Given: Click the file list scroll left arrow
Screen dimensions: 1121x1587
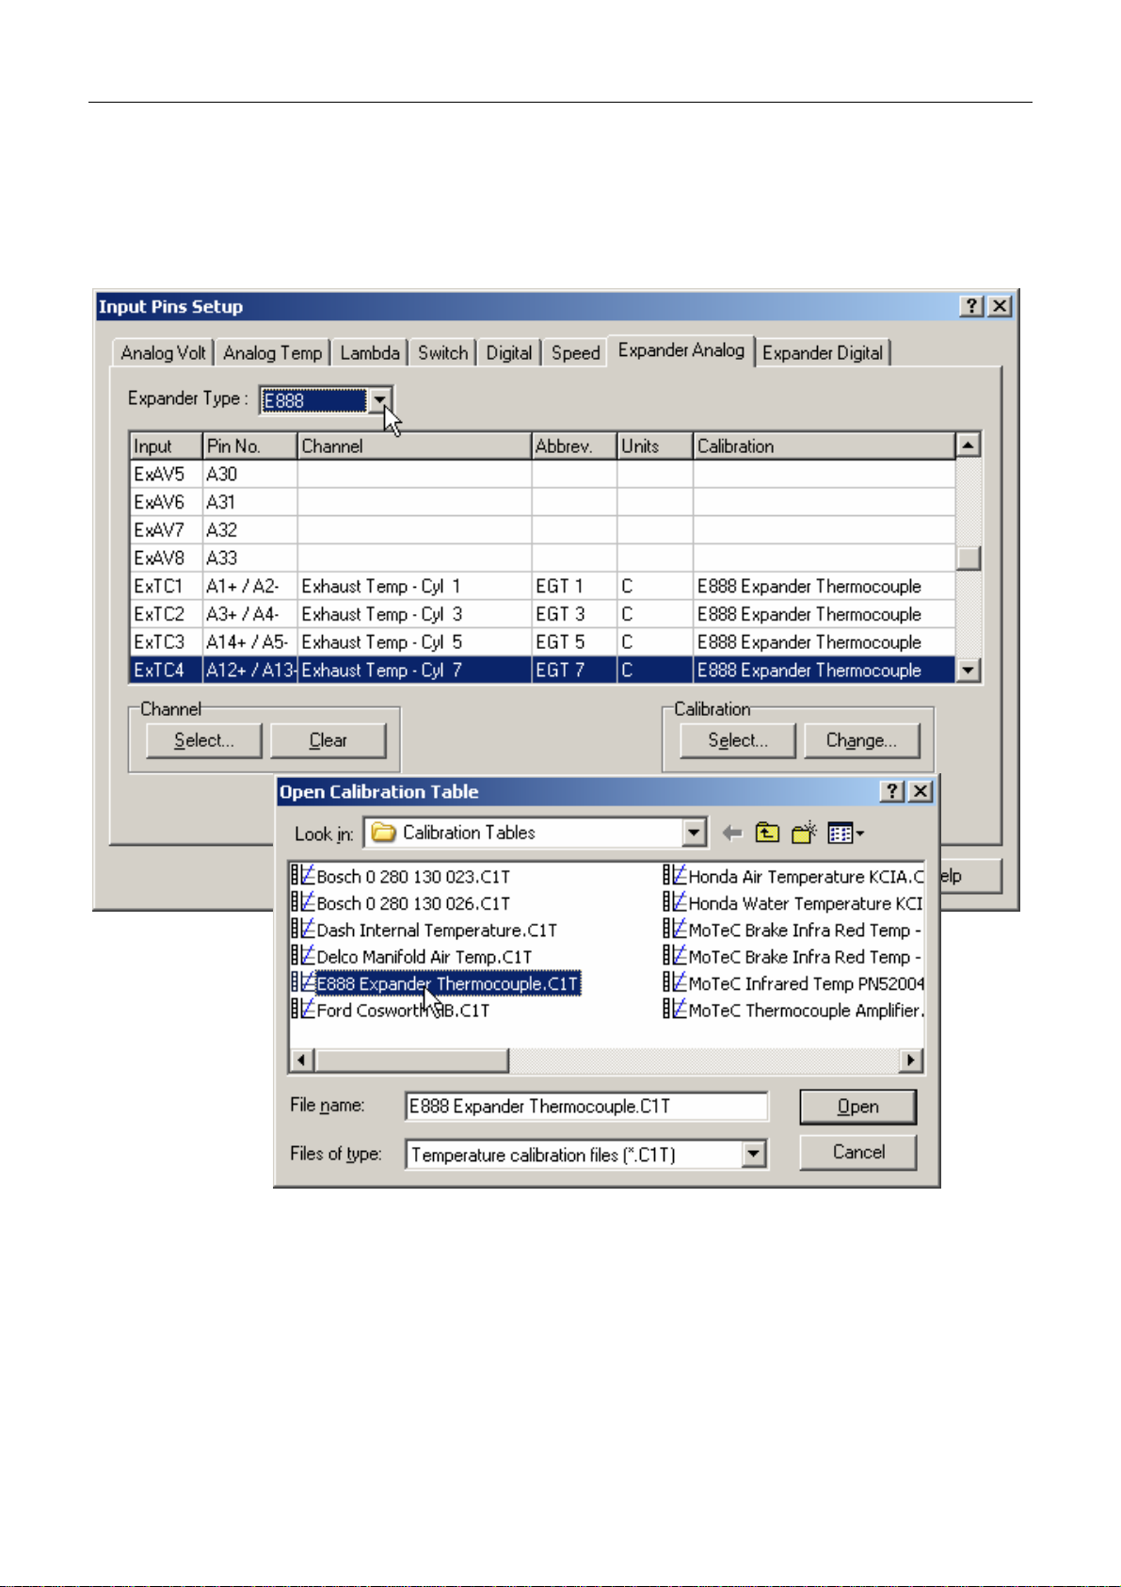Looking at the screenshot, I should click(x=302, y=1061).
